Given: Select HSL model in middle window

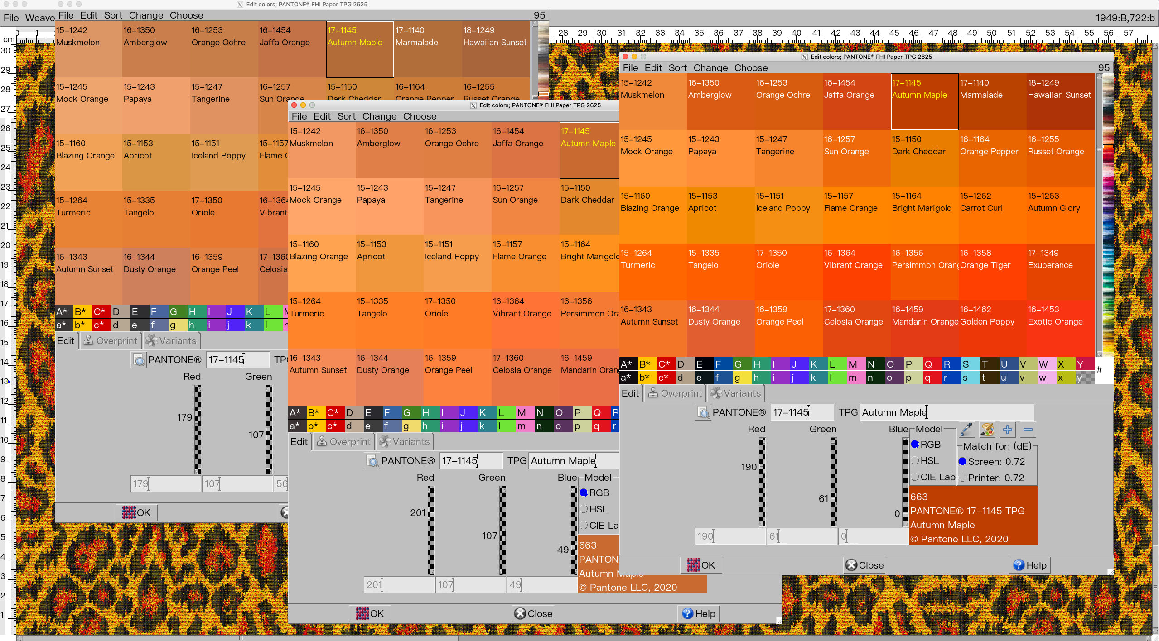Looking at the screenshot, I should pyautogui.click(x=594, y=509).
